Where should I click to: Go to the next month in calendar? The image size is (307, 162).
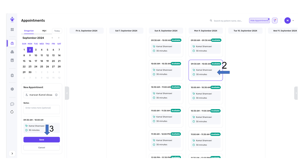tap(59, 38)
